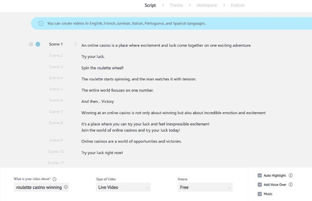The image size is (312, 201).
Task: Click the info icon in the blue languages banner
Action: 41,23
